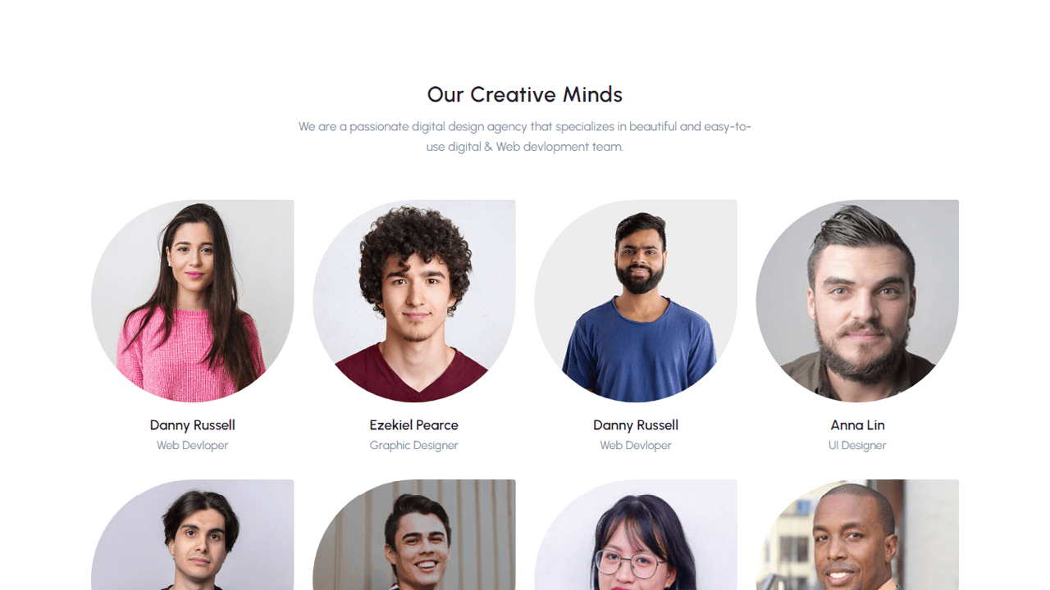Click Web Devloper role beneath the pink sweater woman
The width and height of the screenshot is (1050, 590).
coord(193,446)
